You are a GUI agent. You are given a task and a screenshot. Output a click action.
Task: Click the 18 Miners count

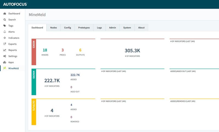click(x=45, y=50)
